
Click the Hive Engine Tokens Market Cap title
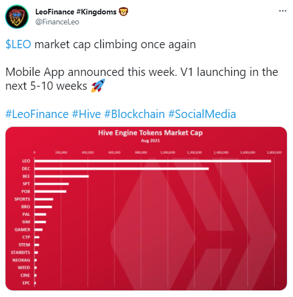pyautogui.click(x=150, y=133)
